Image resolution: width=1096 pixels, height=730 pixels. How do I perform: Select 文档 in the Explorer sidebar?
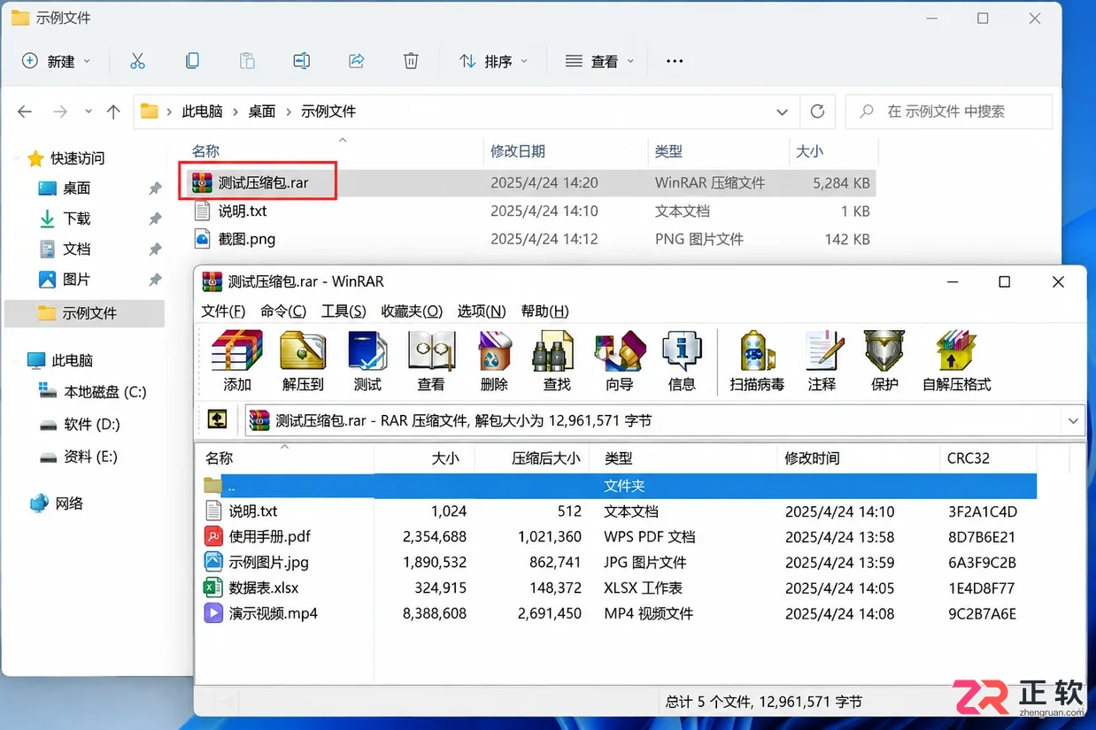coord(77,250)
